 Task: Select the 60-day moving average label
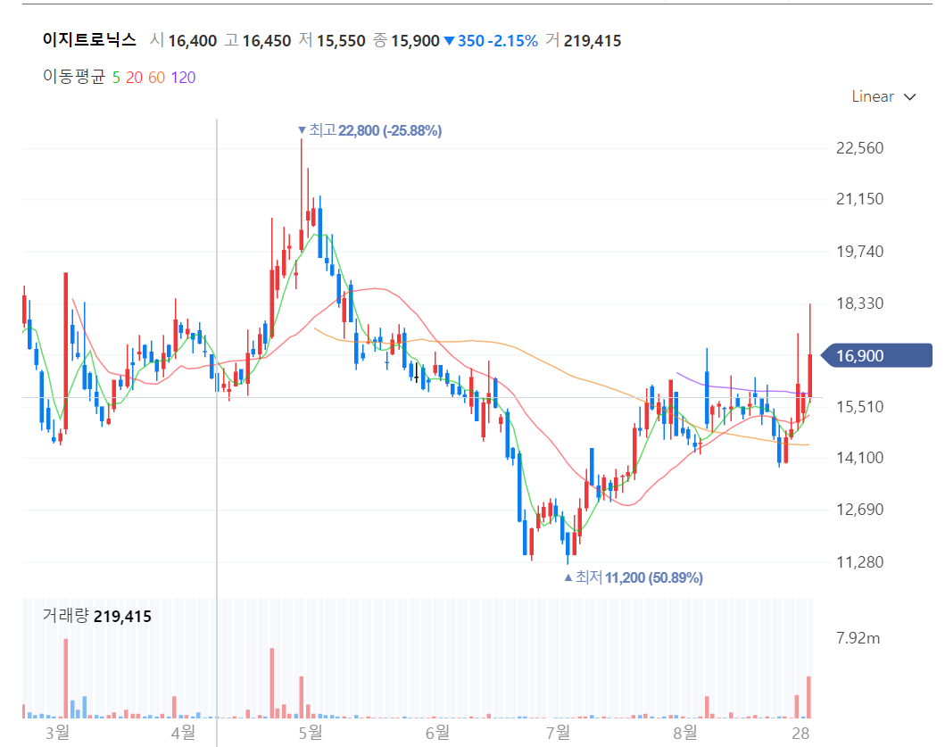pos(157,78)
